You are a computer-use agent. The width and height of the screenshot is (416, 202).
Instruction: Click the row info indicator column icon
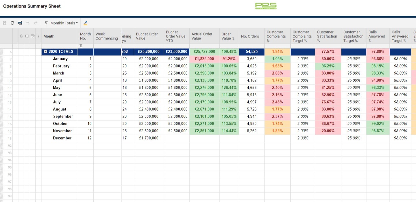[x=39, y=36]
